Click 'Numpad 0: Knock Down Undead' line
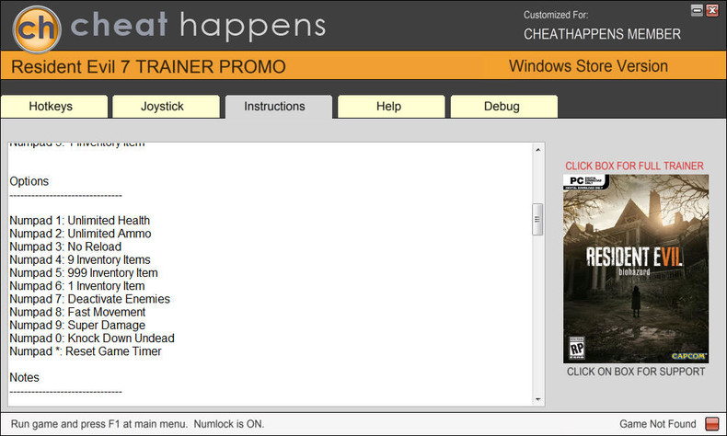727x436 pixels. click(x=92, y=338)
